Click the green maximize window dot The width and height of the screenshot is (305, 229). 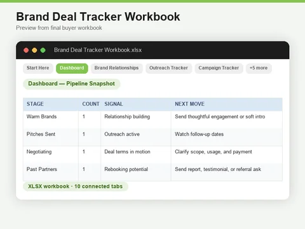[43, 50]
